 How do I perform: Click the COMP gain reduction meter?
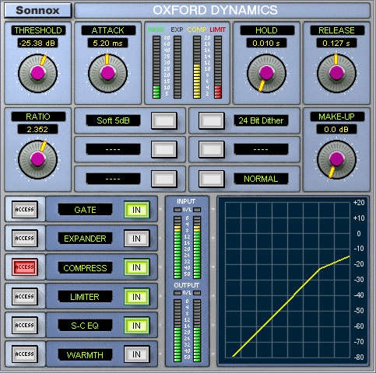click(x=197, y=67)
